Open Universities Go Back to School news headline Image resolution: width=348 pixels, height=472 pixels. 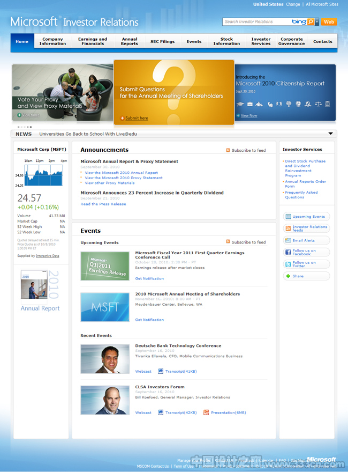click(x=88, y=134)
